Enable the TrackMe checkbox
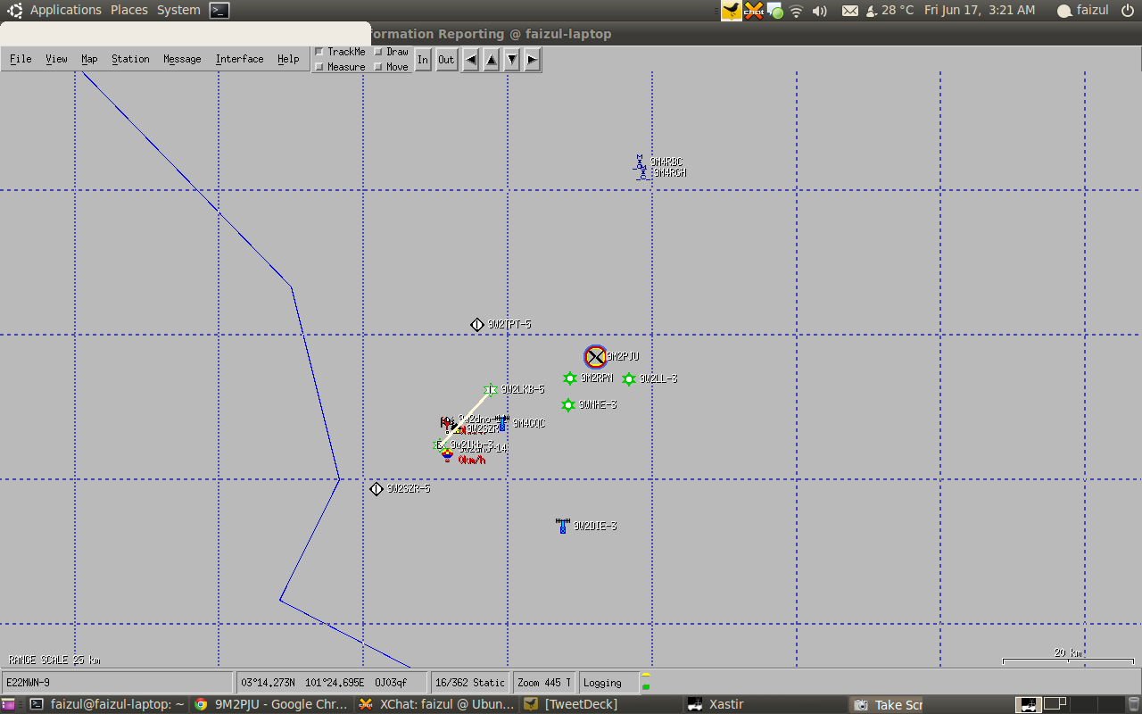Viewport: 1142px width, 714px height. (x=340, y=52)
